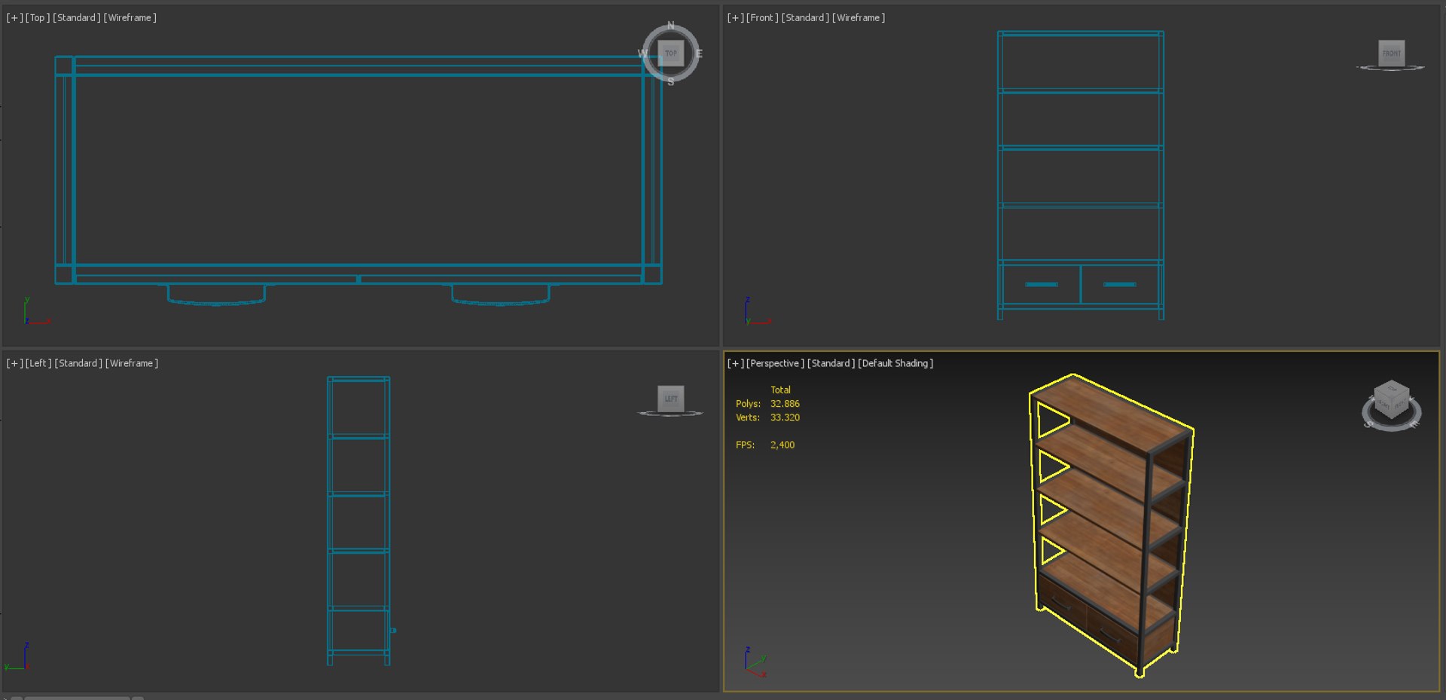Click the W compass letter on Top ViewCube

(642, 53)
